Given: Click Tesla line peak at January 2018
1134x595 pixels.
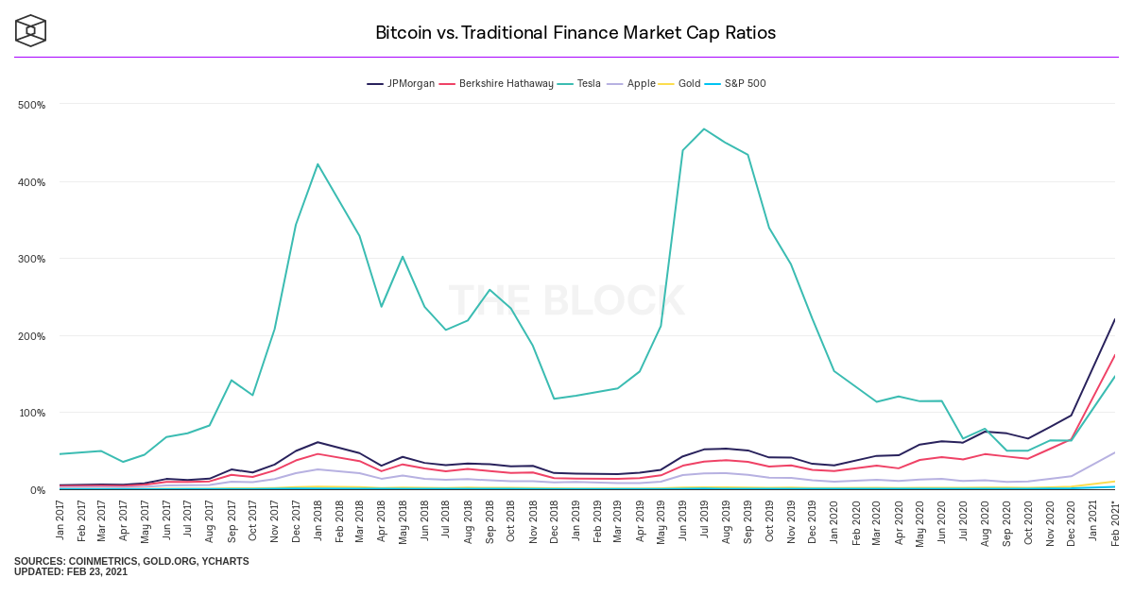Looking at the screenshot, I should [318, 163].
